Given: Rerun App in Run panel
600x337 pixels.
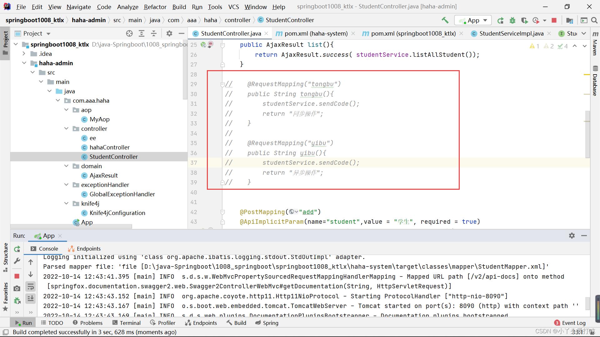Looking at the screenshot, I should pos(17,249).
